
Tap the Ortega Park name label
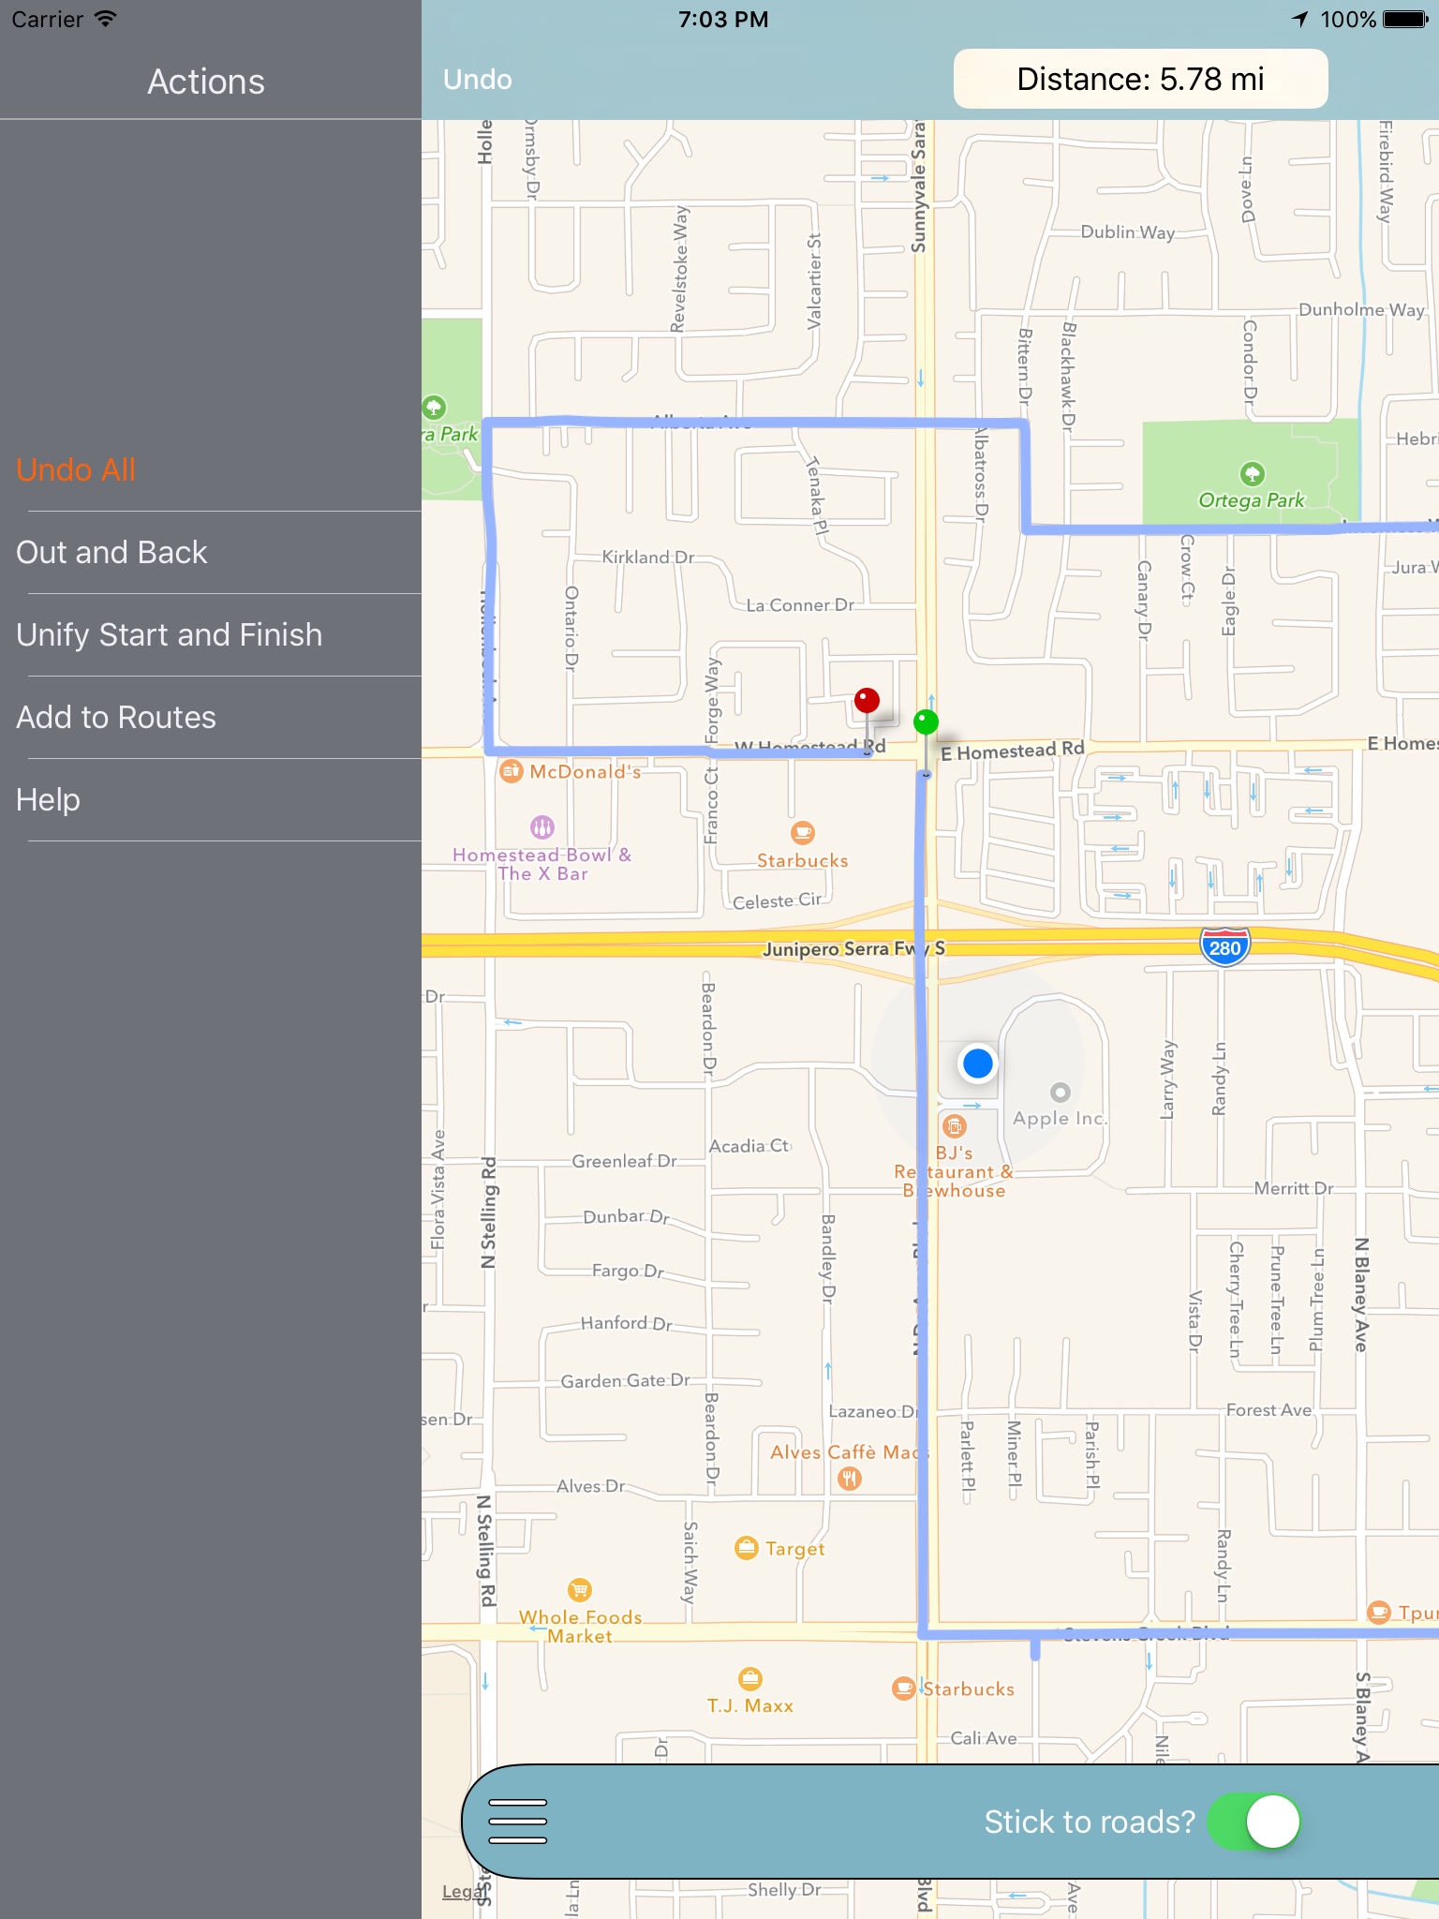[1252, 500]
